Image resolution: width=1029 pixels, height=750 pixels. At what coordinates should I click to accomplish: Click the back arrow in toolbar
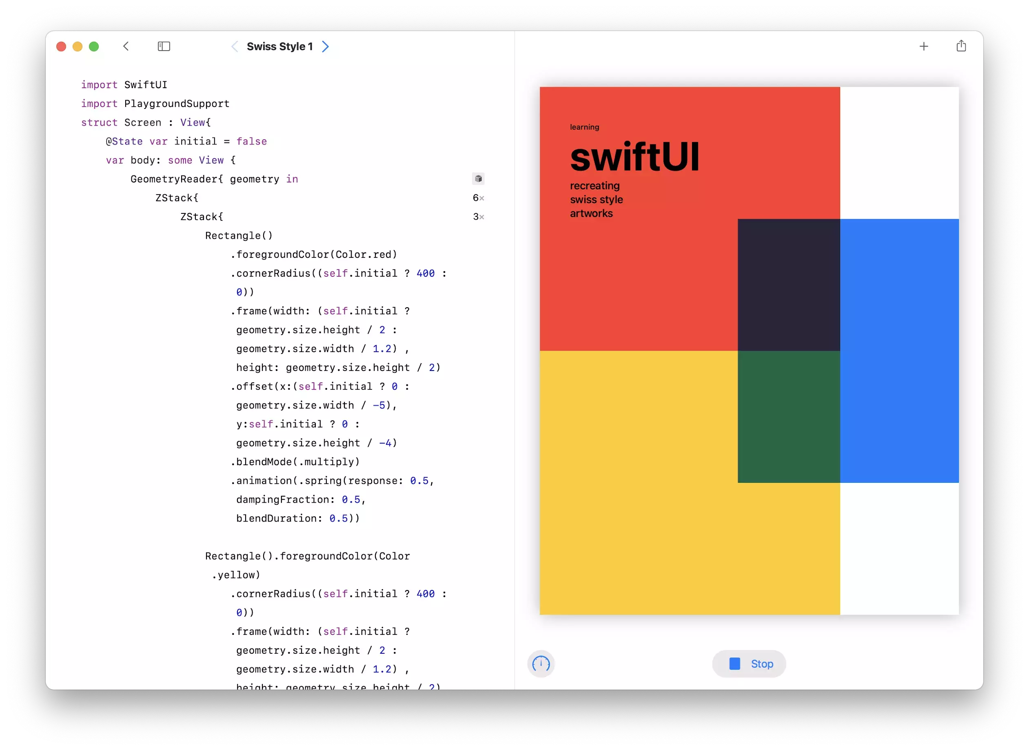point(126,46)
